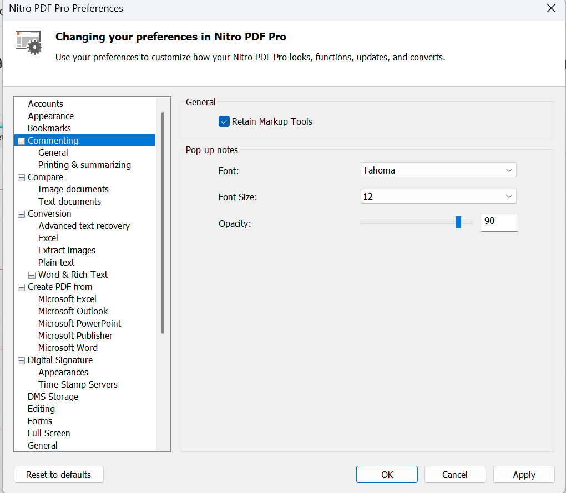The height and width of the screenshot is (493, 566).
Task: Open Excel conversion settings
Action: click(48, 238)
